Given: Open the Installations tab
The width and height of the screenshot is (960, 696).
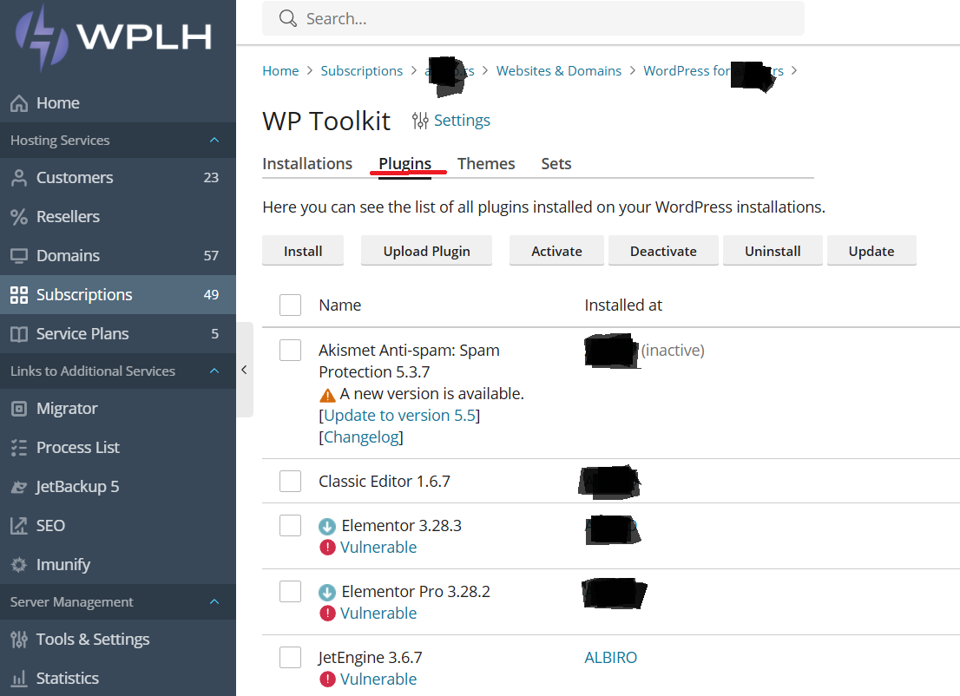Looking at the screenshot, I should (307, 164).
